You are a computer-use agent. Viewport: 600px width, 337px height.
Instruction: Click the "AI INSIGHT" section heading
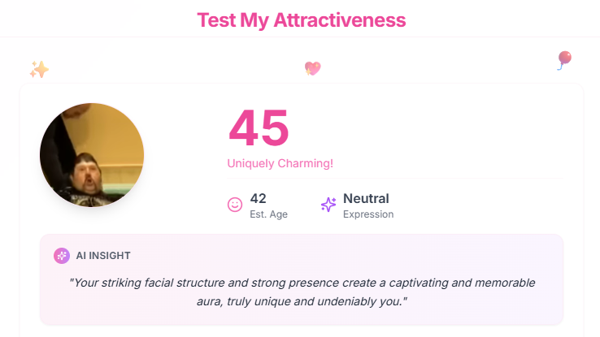click(x=103, y=255)
